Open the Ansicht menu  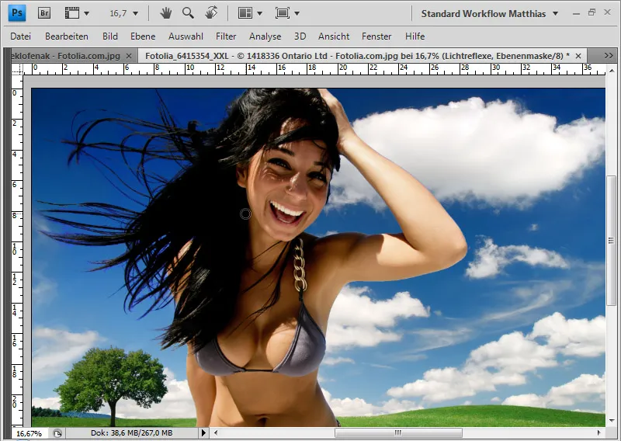(334, 36)
